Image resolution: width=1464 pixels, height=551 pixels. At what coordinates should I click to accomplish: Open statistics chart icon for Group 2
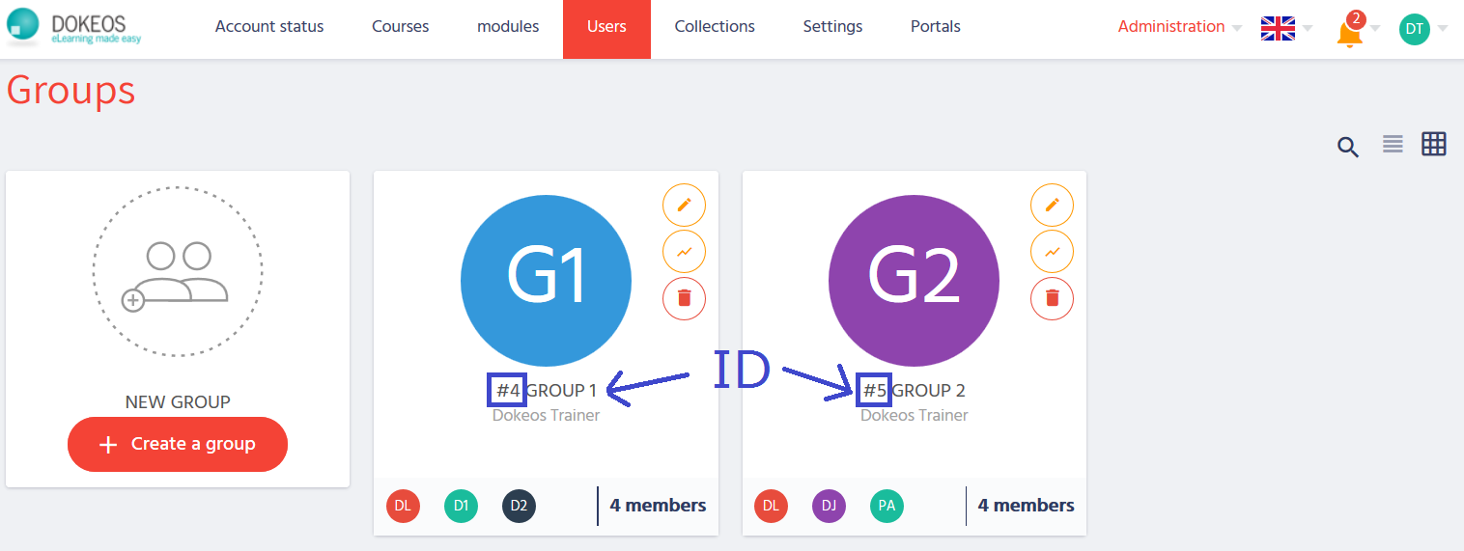[x=1053, y=252]
